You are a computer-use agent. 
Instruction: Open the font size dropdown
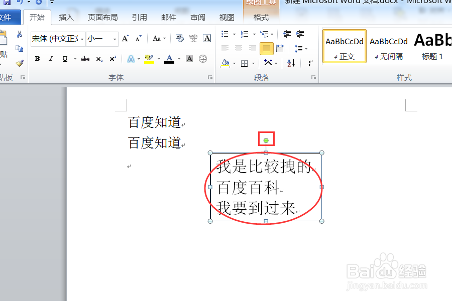pos(115,39)
